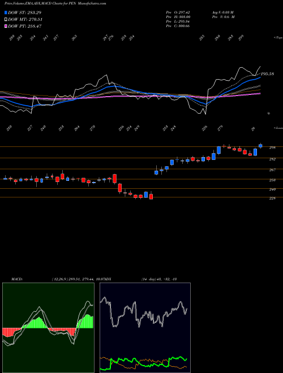Click the 'Avg V: 0.03 M' value
This screenshot has width=283, height=373.
pos(223,12)
